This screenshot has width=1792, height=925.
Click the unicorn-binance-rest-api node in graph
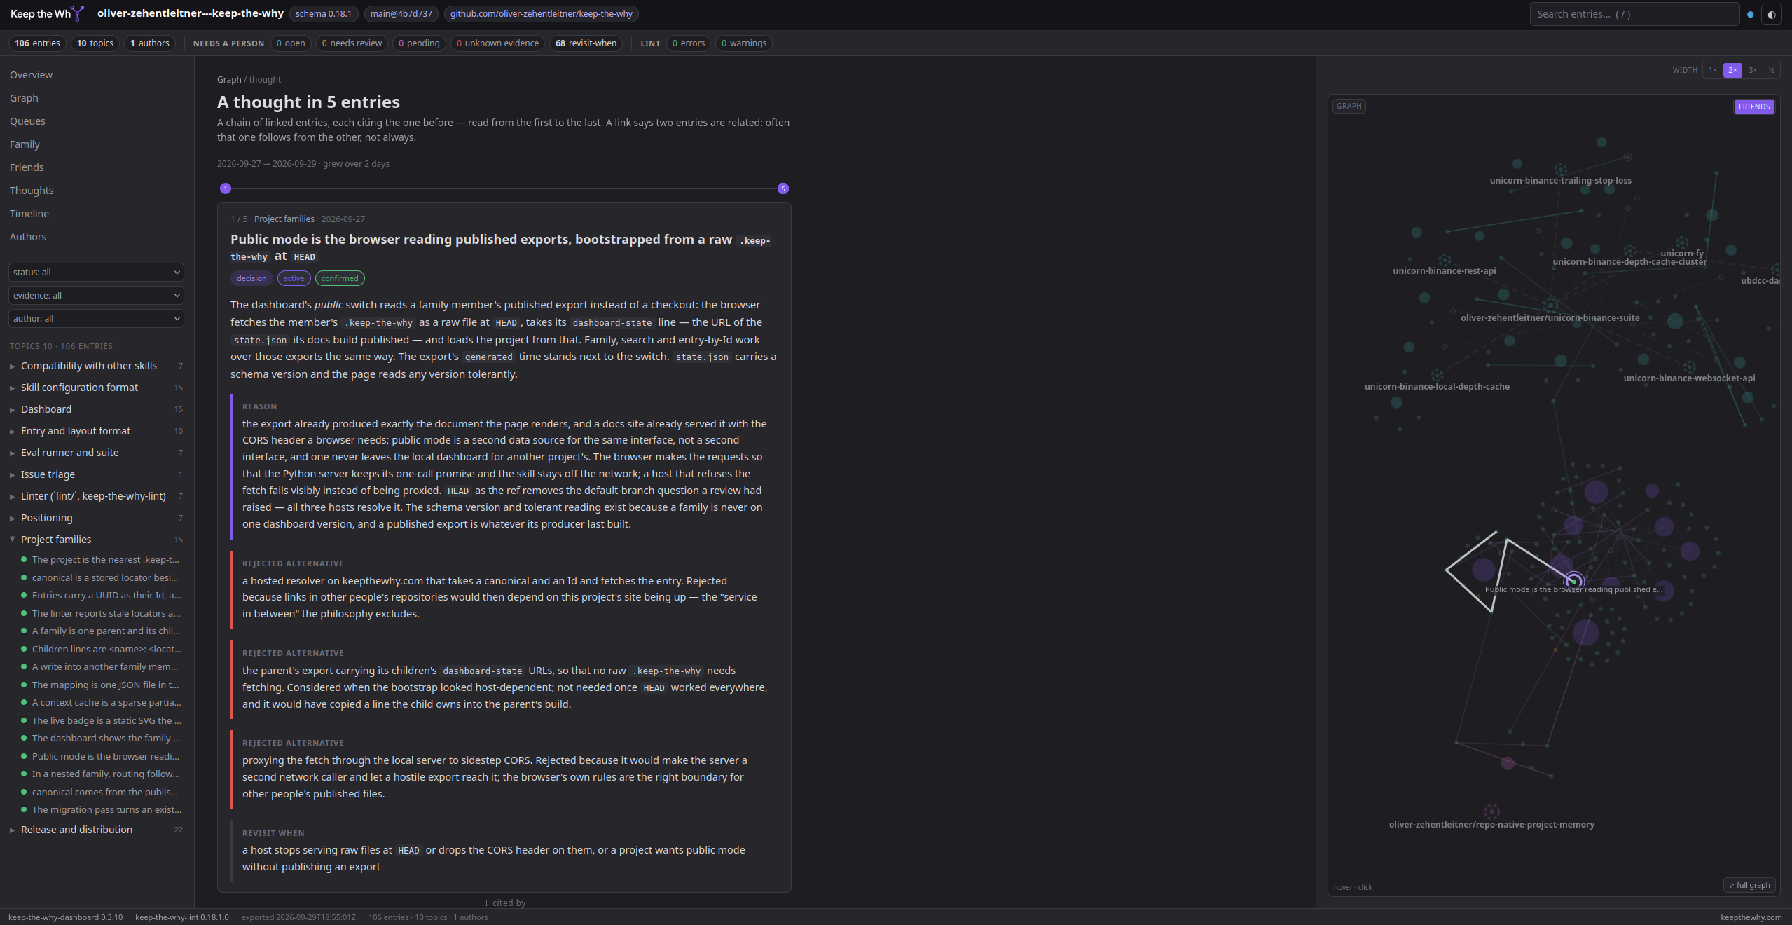(1445, 260)
